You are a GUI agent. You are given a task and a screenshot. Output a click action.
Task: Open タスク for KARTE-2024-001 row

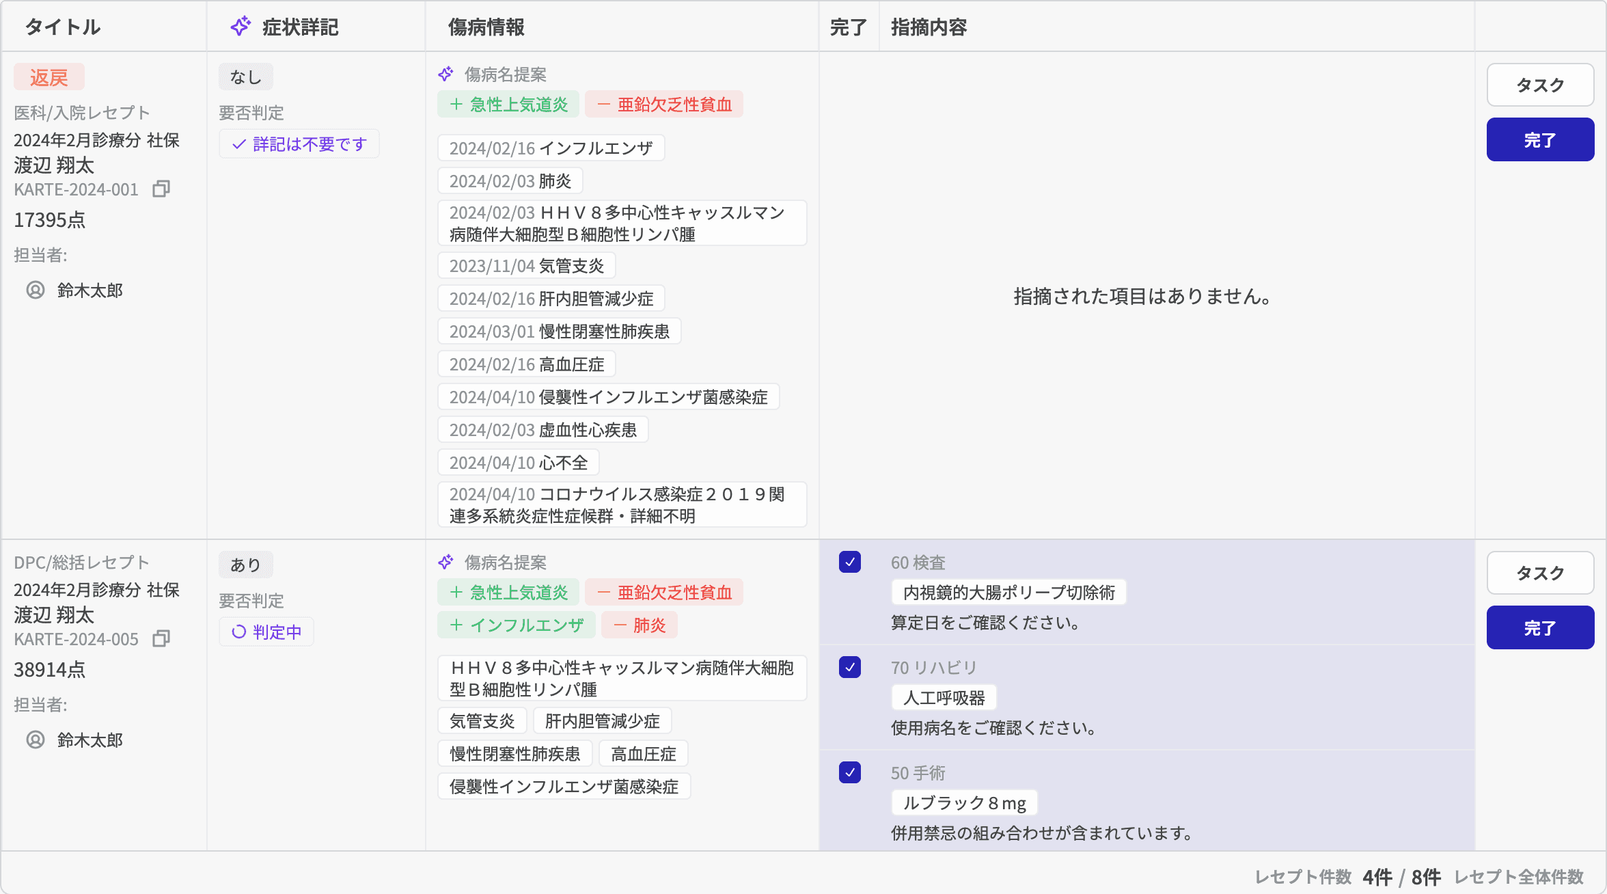pyautogui.click(x=1541, y=85)
